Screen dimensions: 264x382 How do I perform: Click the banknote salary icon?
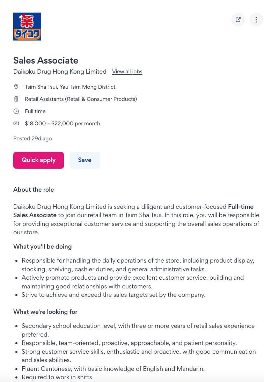point(16,123)
